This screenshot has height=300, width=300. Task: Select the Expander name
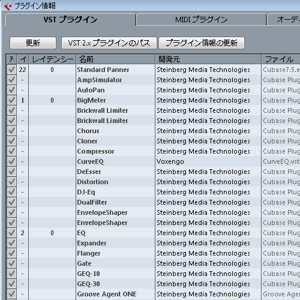[x=92, y=243]
